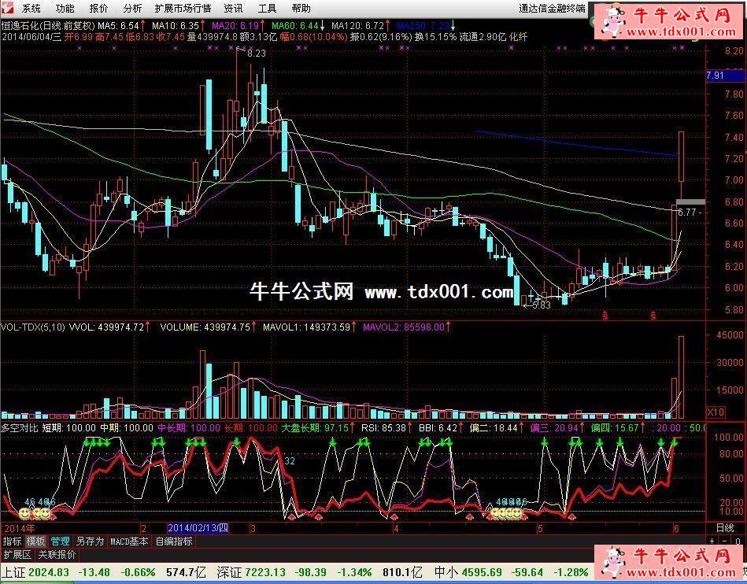Open the 日线 period selector
Image resolution: width=747 pixels, height=584 pixels.
[723, 527]
